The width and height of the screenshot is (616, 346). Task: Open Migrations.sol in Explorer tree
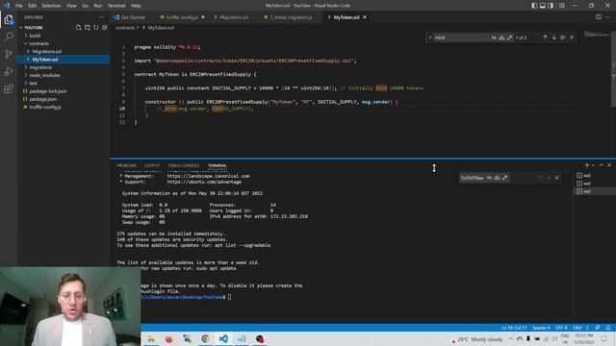[x=46, y=51]
